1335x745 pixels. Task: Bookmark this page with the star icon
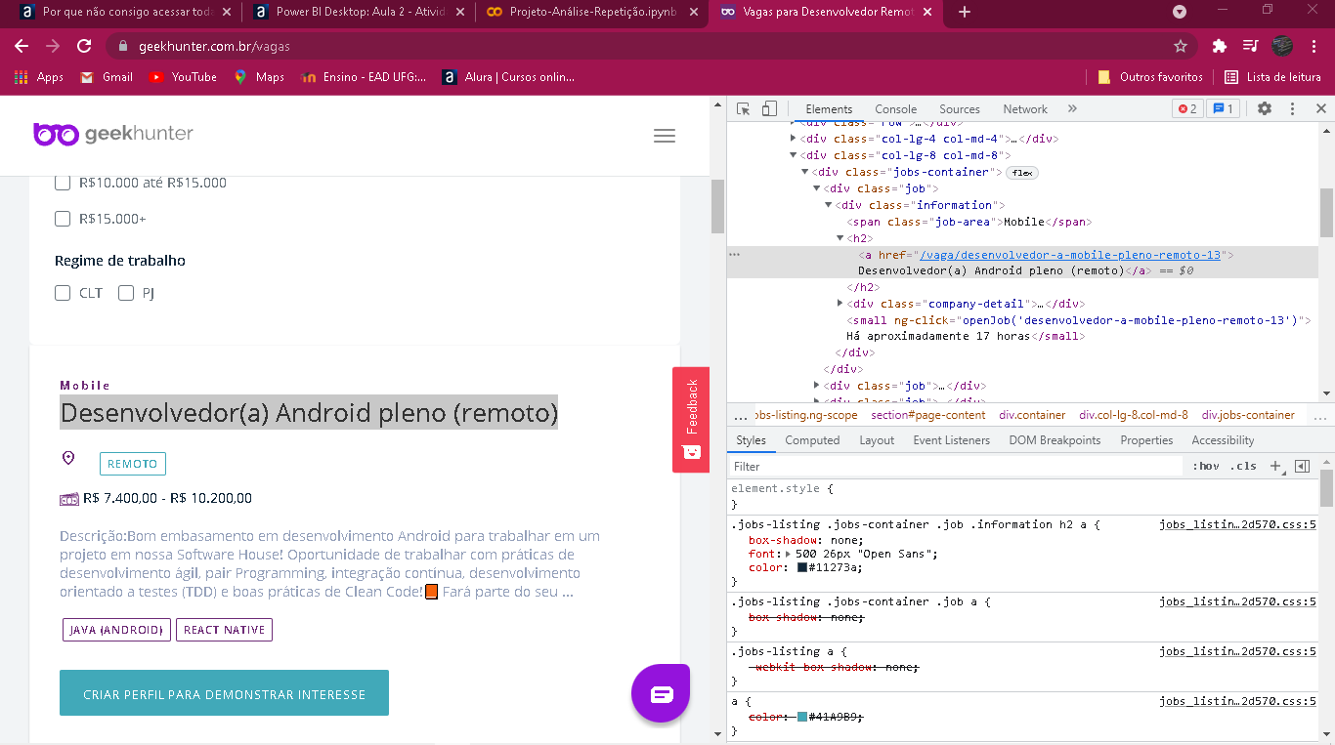pyautogui.click(x=1181, y=46)
